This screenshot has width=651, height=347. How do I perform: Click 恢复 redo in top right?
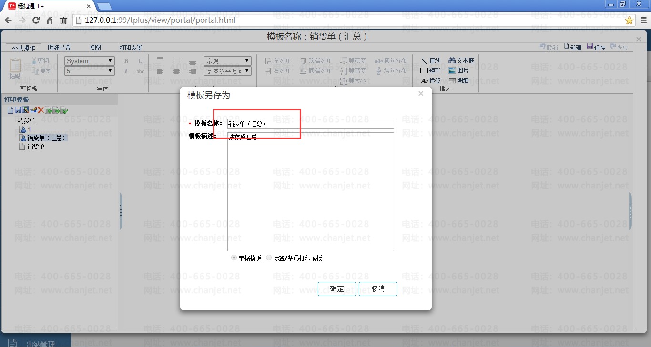[x=620, y=47]
